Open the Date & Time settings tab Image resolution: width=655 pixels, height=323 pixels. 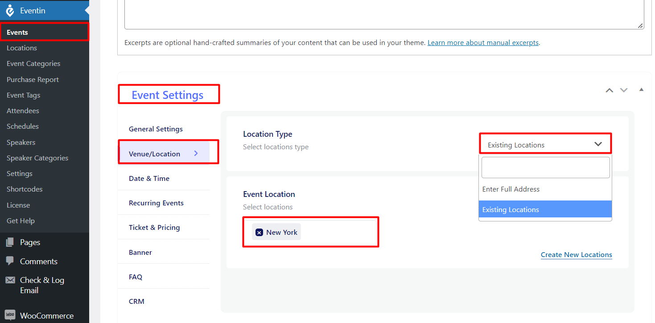(x=149, y=178)
